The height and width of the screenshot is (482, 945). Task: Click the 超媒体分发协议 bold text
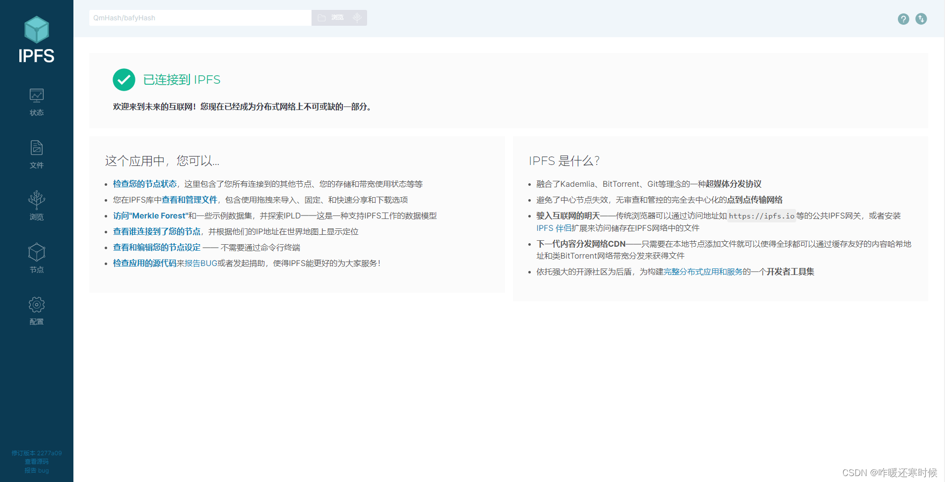pyautogui.click(x=733, y=184)
